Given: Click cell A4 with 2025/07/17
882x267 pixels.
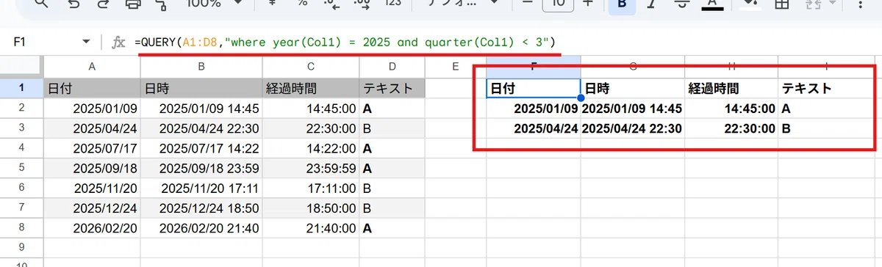Looking at the screenshot, I should (92, 148).
